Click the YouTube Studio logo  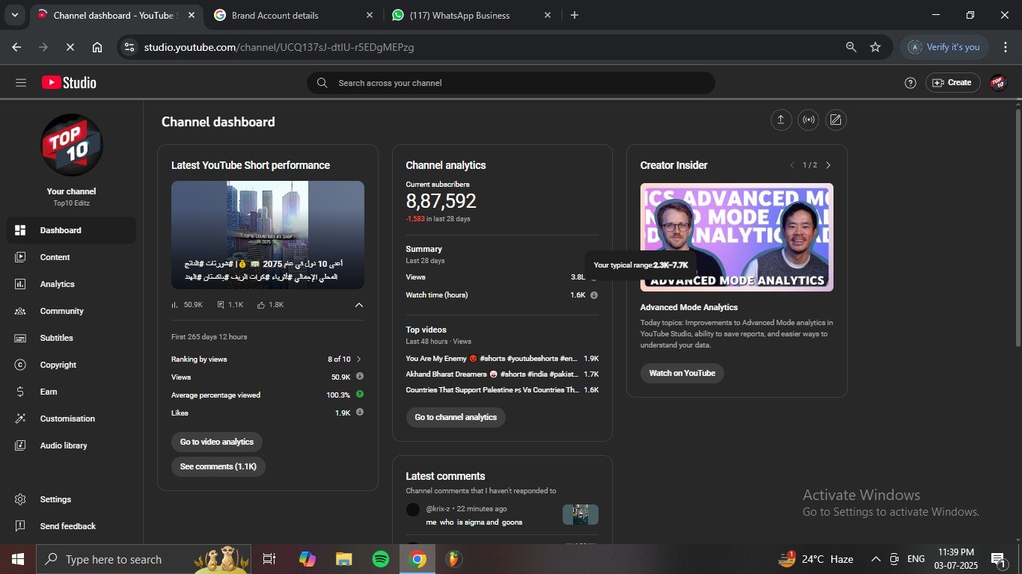(x=69, y=83)
